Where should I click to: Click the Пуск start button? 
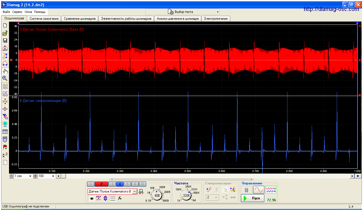pos(253,198)
